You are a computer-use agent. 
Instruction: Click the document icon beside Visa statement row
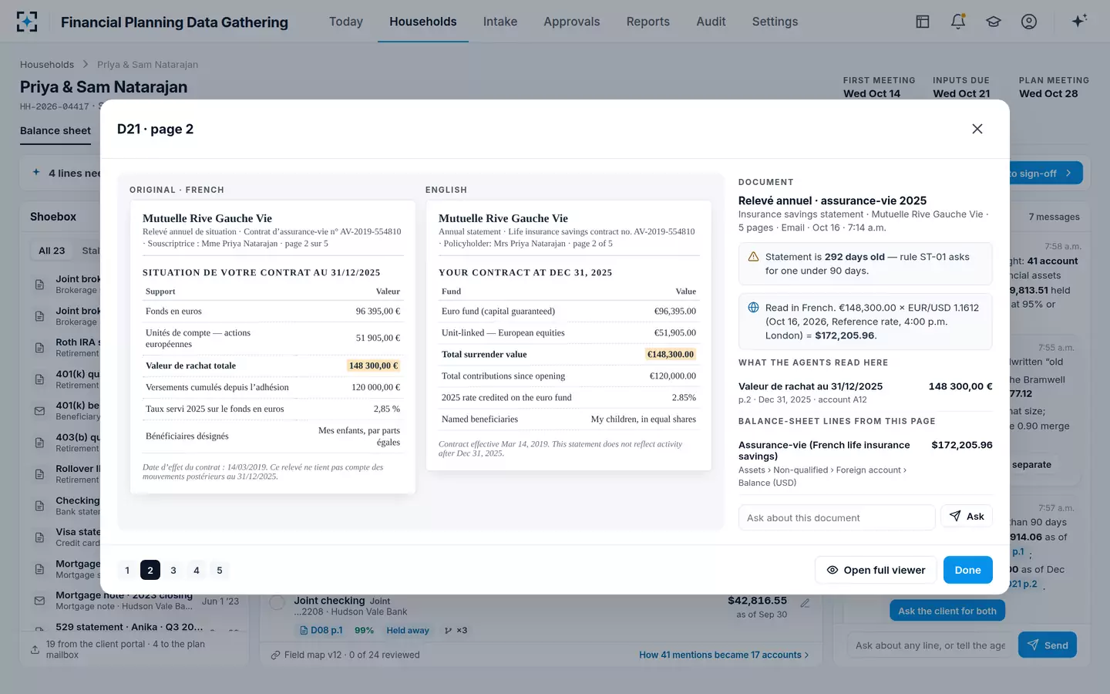(39, 537)
